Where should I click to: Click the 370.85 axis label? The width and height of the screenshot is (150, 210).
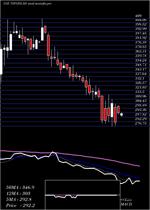point(141,47)
